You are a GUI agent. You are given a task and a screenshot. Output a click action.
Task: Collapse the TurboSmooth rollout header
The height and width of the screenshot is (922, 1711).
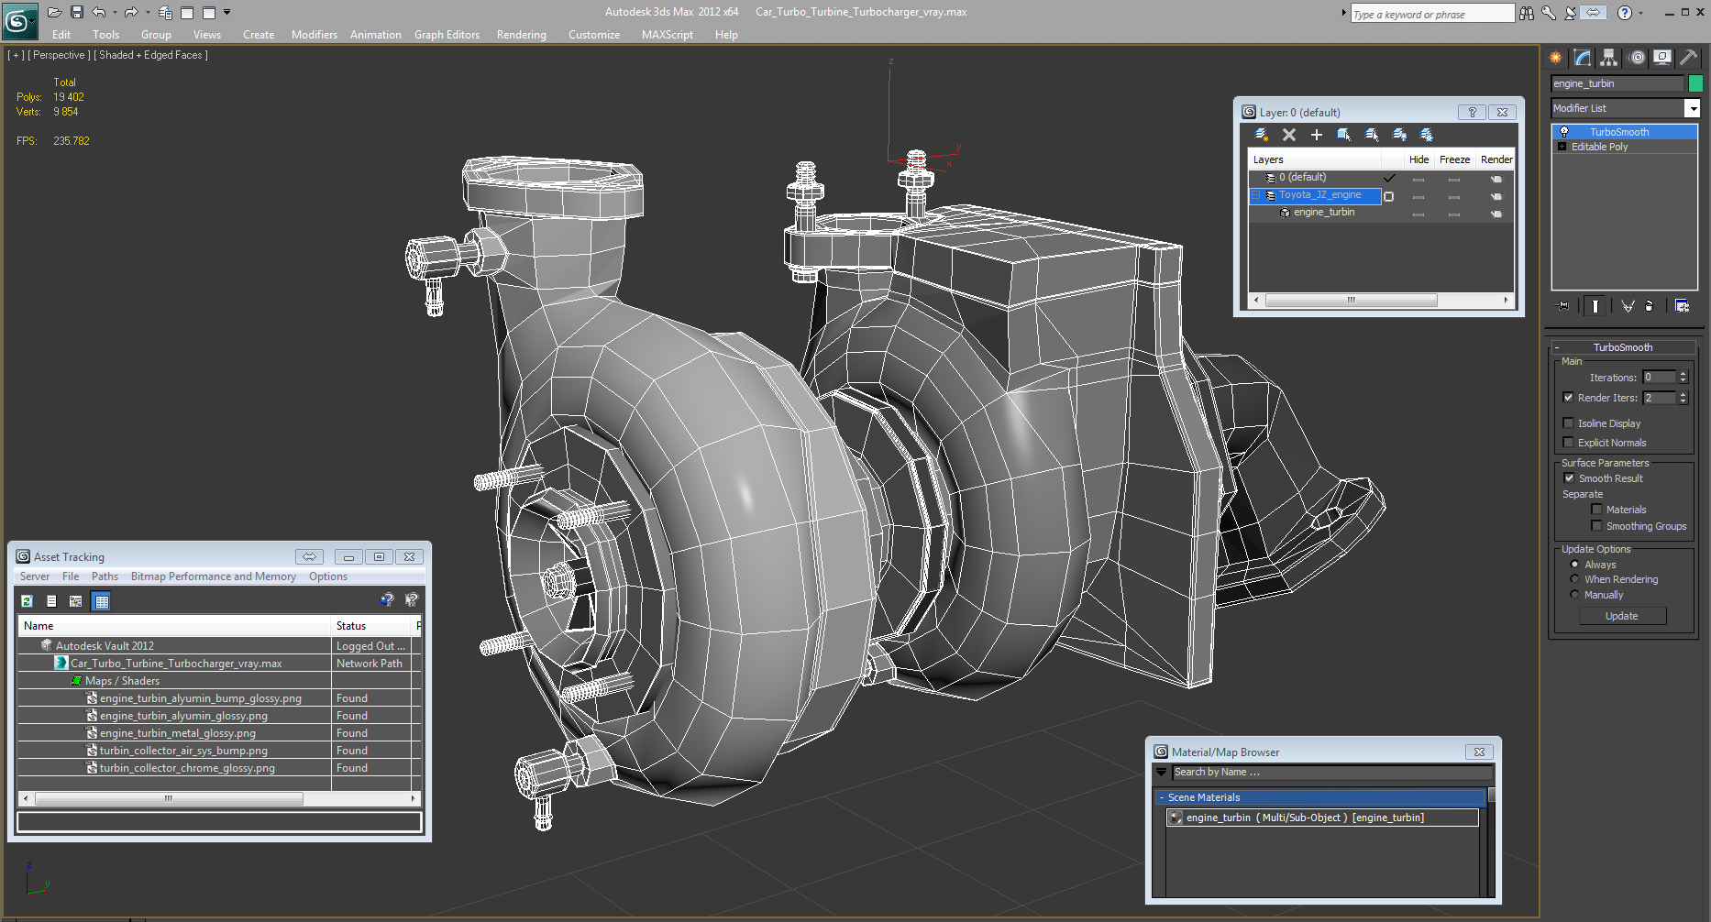pos(1622,347)
